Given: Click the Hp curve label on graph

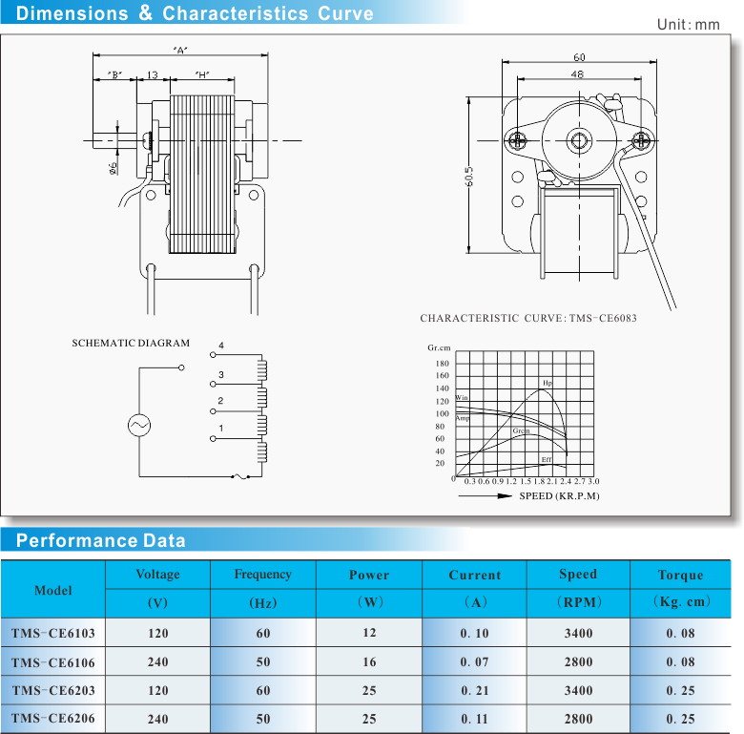Looking at the screenshot, I should (x=547, y=383).
